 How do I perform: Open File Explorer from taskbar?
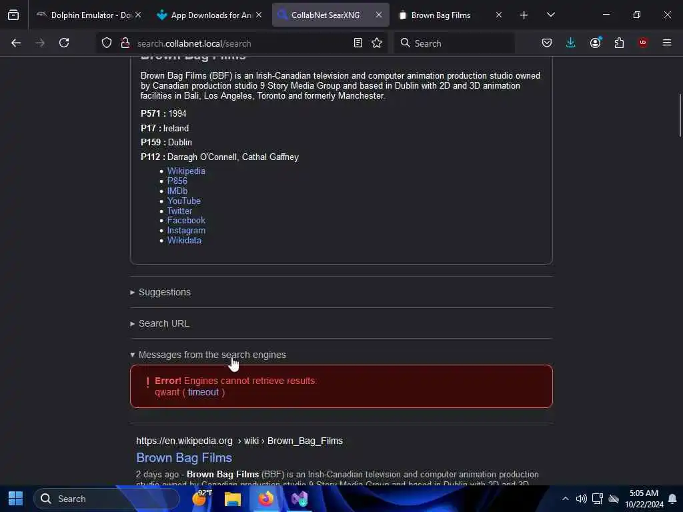[x=233, y=499]
